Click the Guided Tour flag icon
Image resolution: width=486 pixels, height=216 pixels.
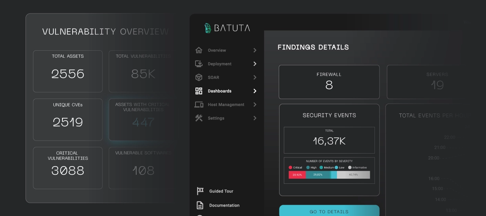[200, 191]
